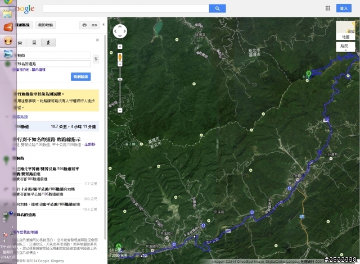
Task: Close the directions panel with X
Action: coord(97,40)
